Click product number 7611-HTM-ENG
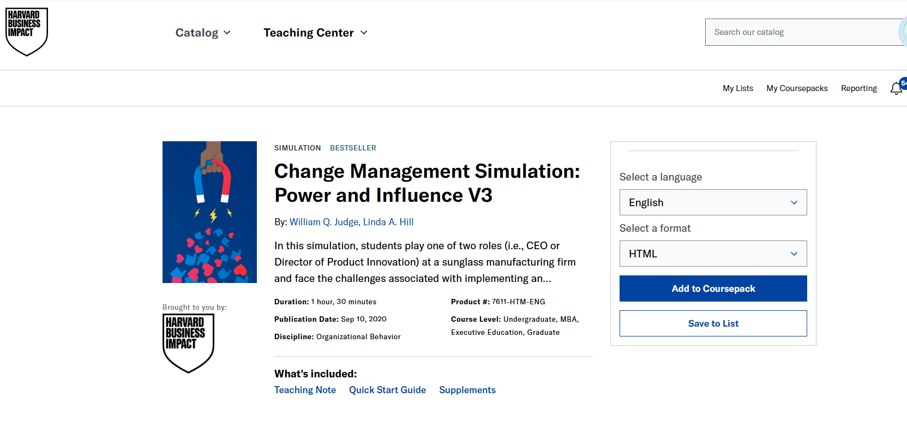Image resolution: width=907 pixels, height=421 pixels. tap(519, 302)
